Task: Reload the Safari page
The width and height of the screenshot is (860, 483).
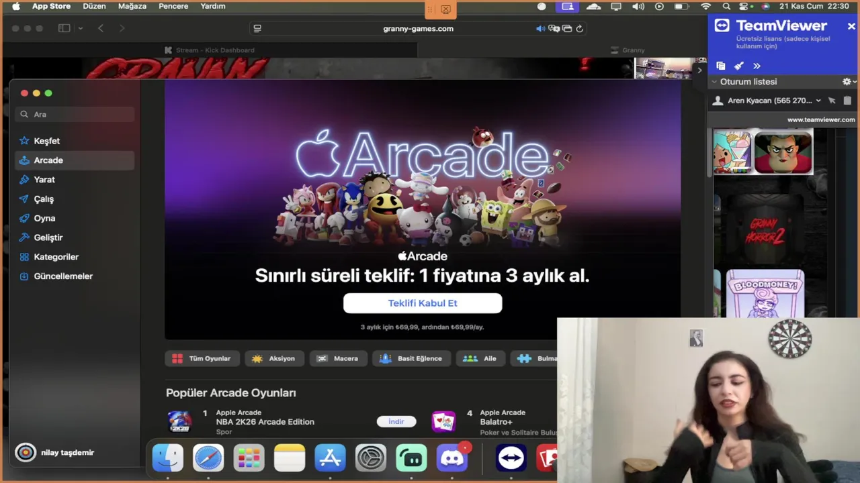Action: (579, 28)
